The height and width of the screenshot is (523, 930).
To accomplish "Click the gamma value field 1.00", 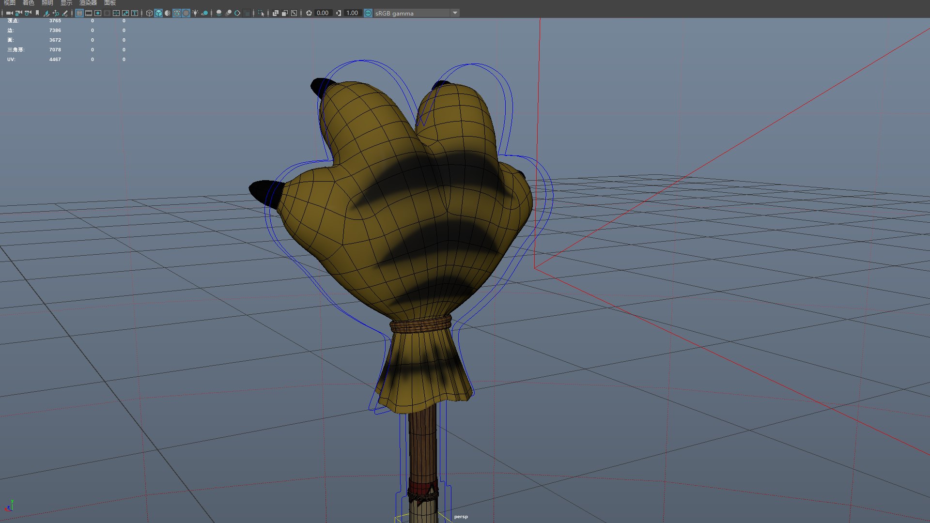I will 352,13.
